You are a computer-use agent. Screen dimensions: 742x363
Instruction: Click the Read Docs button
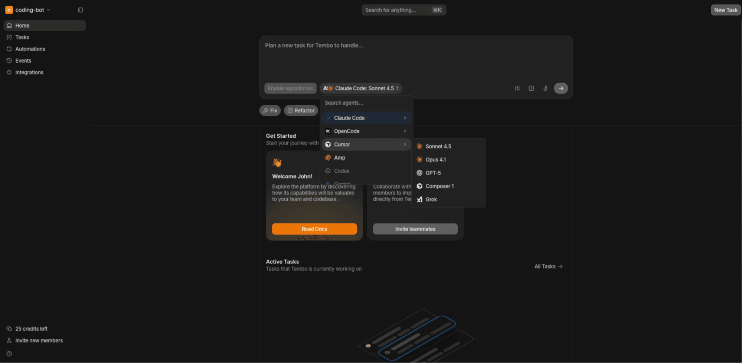pyautogui.click(x=314, y=229)
